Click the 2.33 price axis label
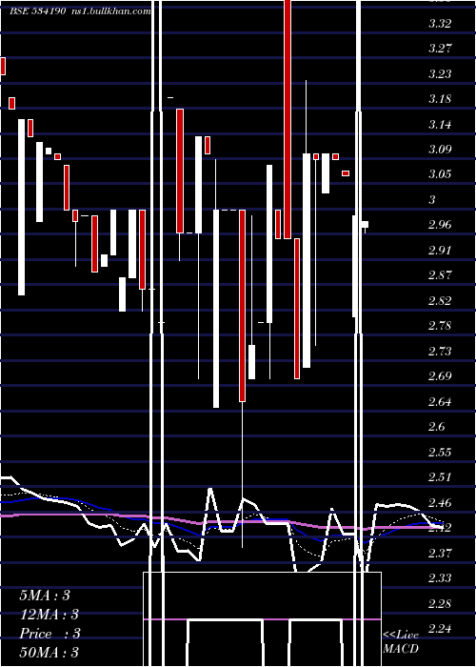This screenshot has height=667, width=476. (x=440, y=578)
